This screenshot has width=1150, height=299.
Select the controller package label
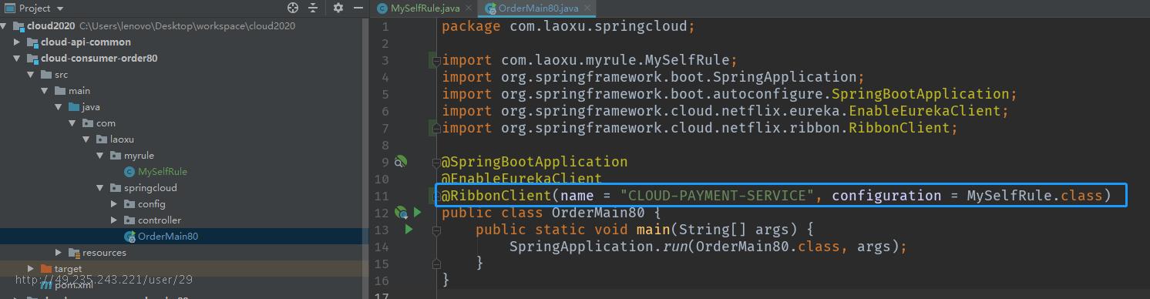(x=160, y=220)
